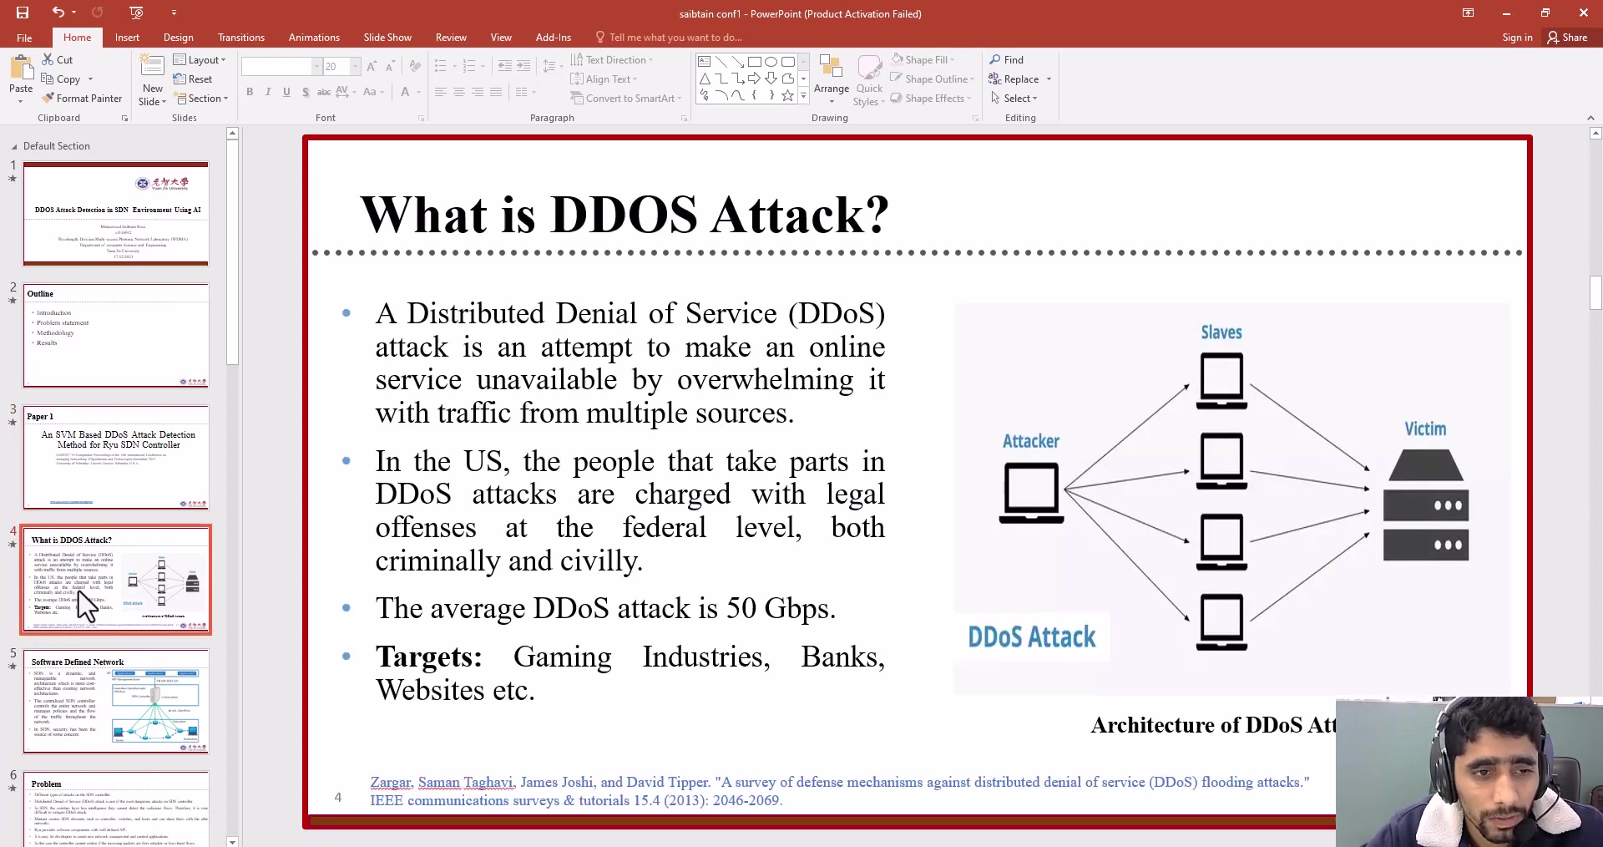The height and width of the screenshot is (847, 1603).
Task: Enable strikethrough formatting
Action: [x=306, y=92]
